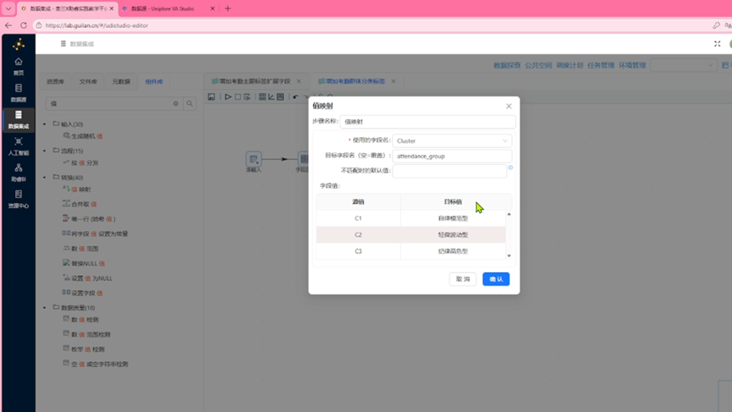Select 数值范围 component
Screen dimensions: 732x412
80,249
